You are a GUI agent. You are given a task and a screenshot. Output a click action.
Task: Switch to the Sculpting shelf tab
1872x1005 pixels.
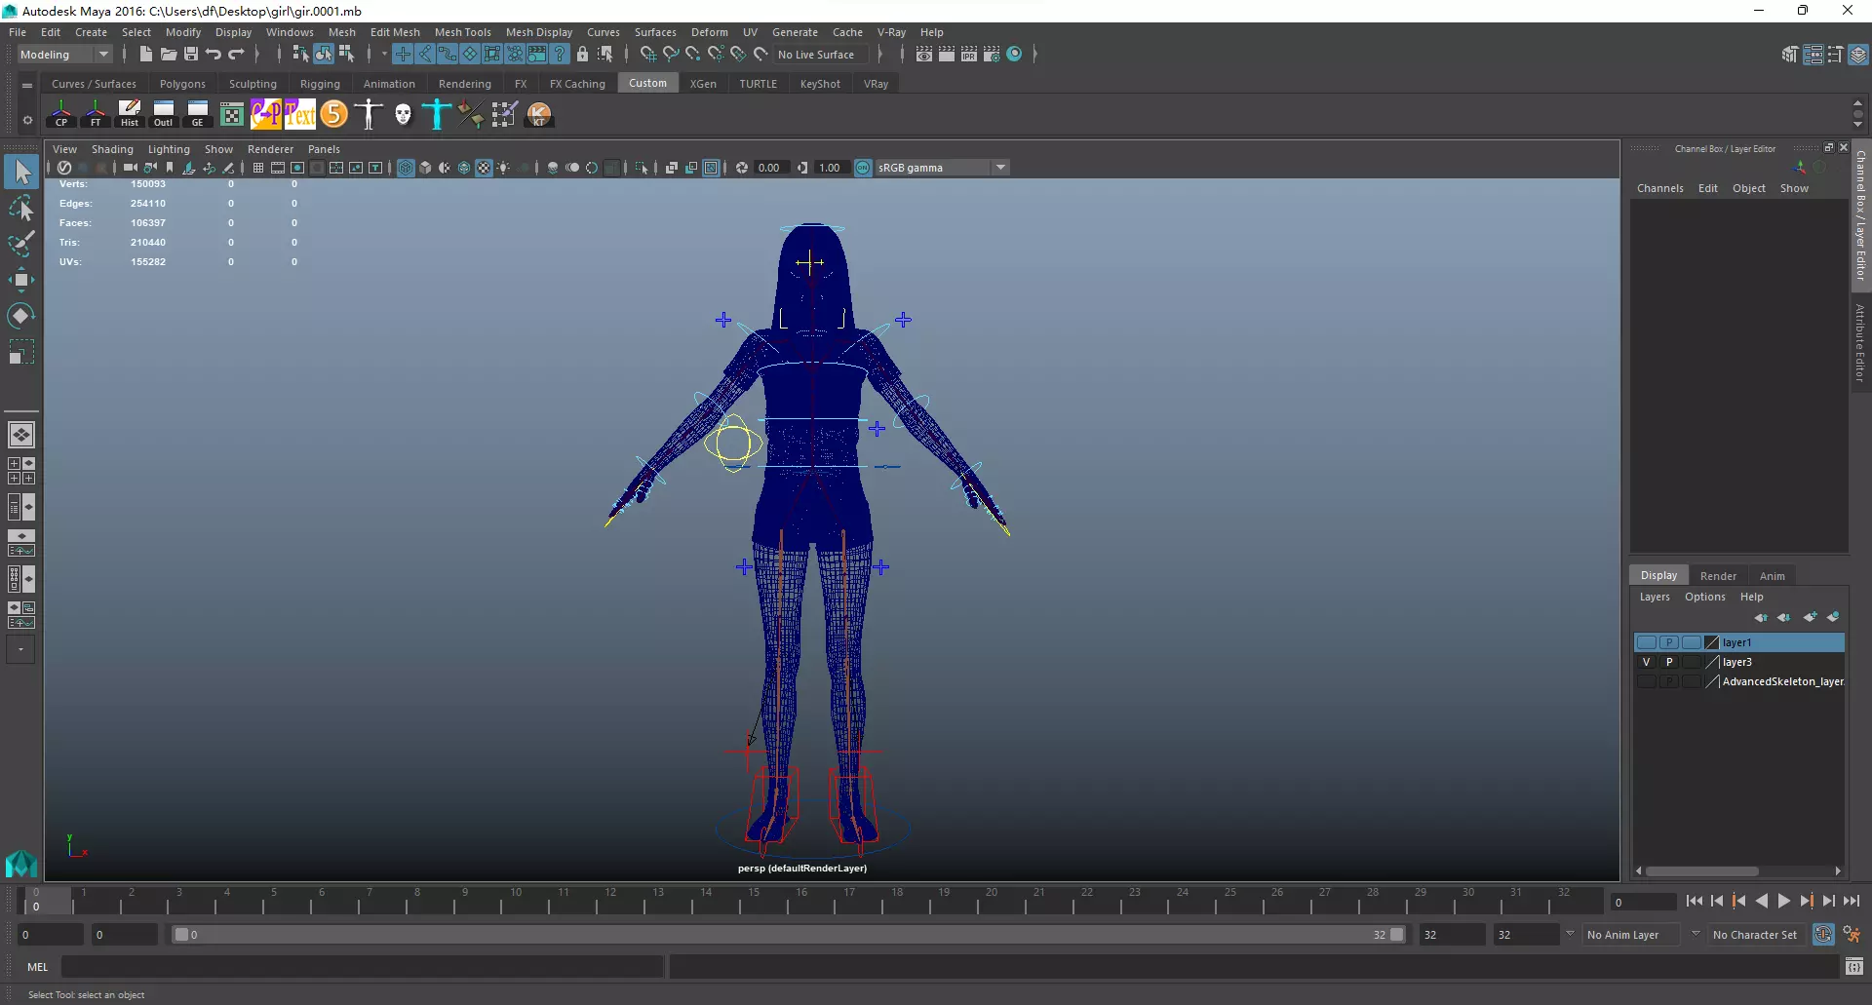pyautogui.click(x=253, y=84)
